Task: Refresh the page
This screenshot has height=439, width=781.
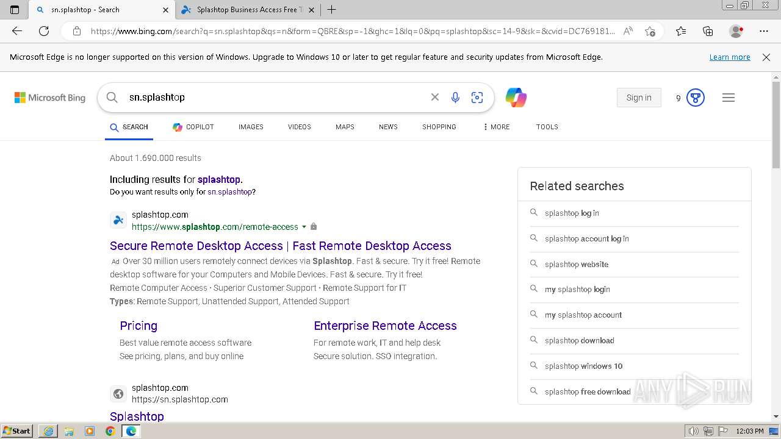Action: pos(44,31)
